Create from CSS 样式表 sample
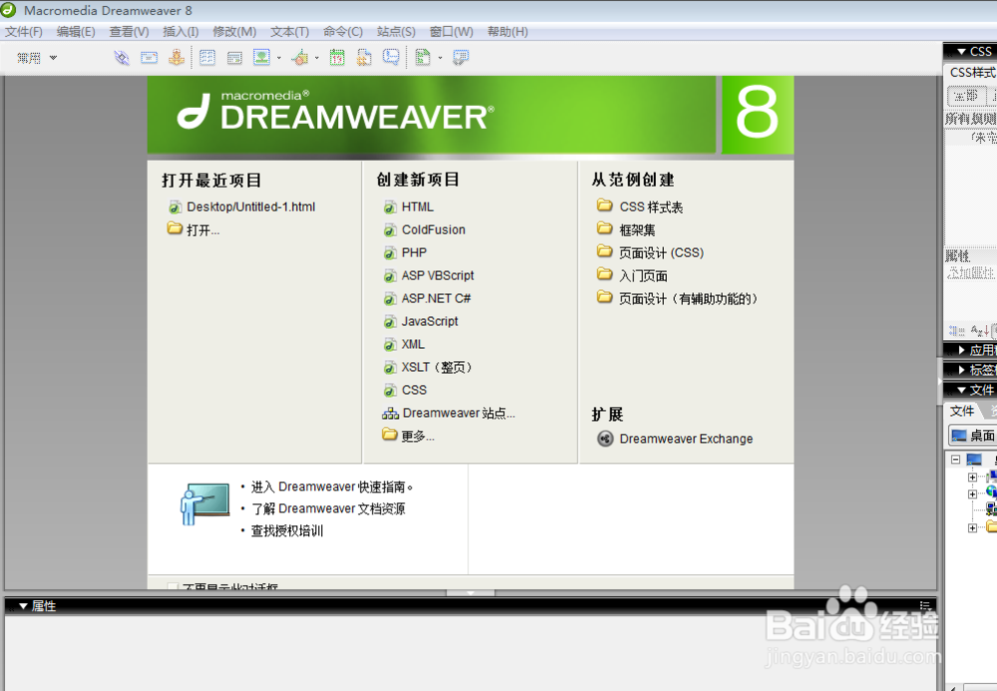Screen dimensions: 997x691 coord(651,207)
